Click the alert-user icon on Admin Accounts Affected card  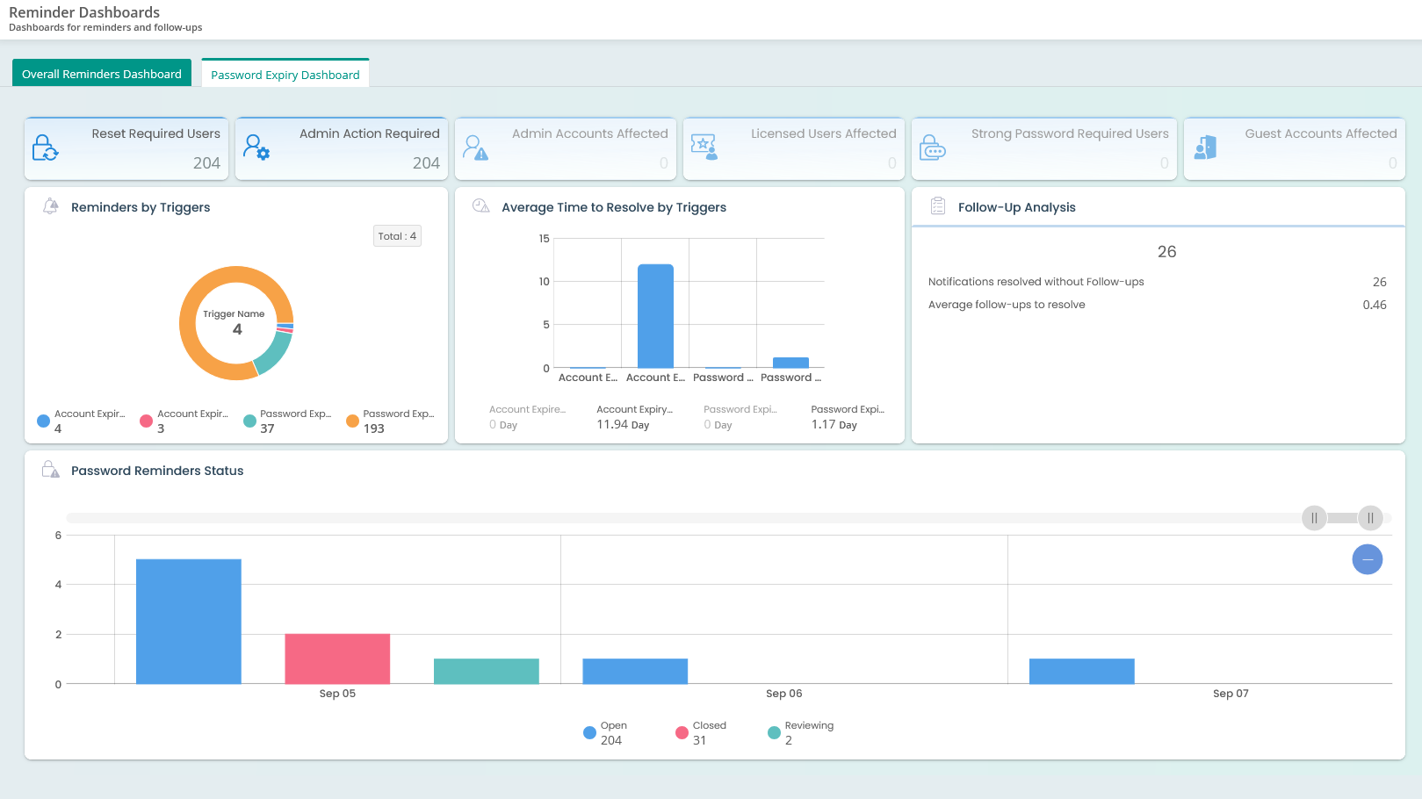pos(477,148)
